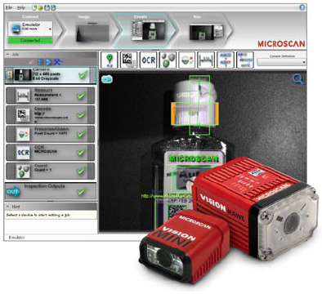Select the Decode barcode tool in toolbar
This screenshot has height=294, width=322.
pyautogui.click(x=129, y=60)
